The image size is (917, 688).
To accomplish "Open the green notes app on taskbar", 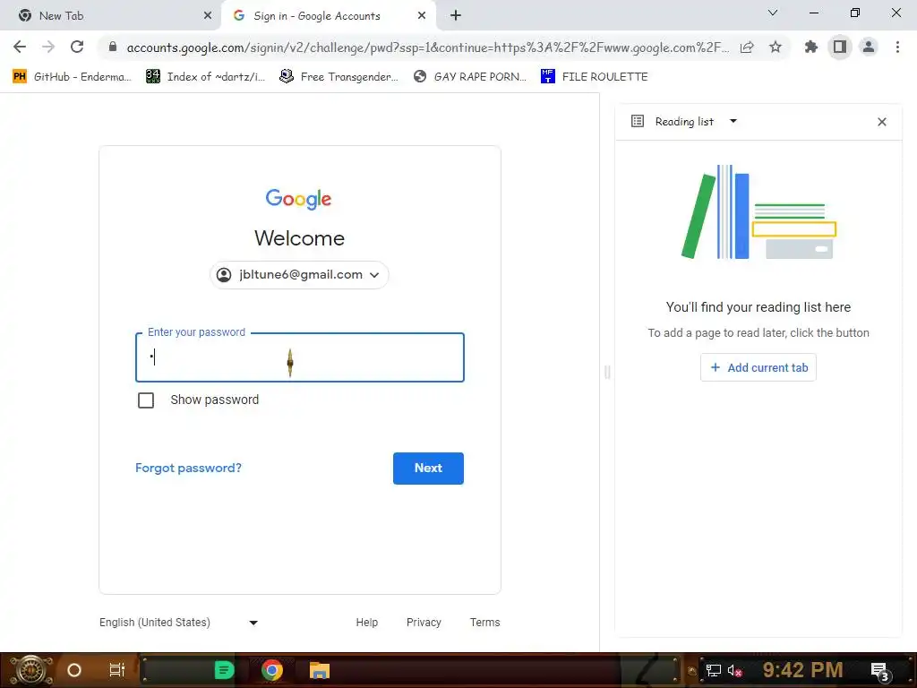I will pyautogui.click(x=224, y=670).
